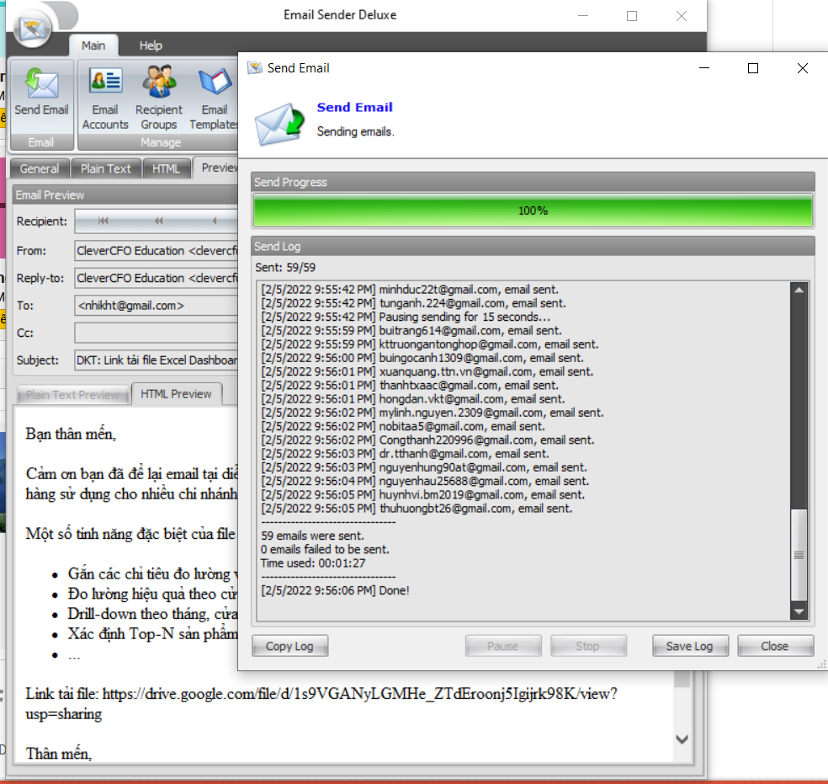The height and width of the screenshot is (784, 828).
Task: Open Recipient Groups
Action: point(159,99)
